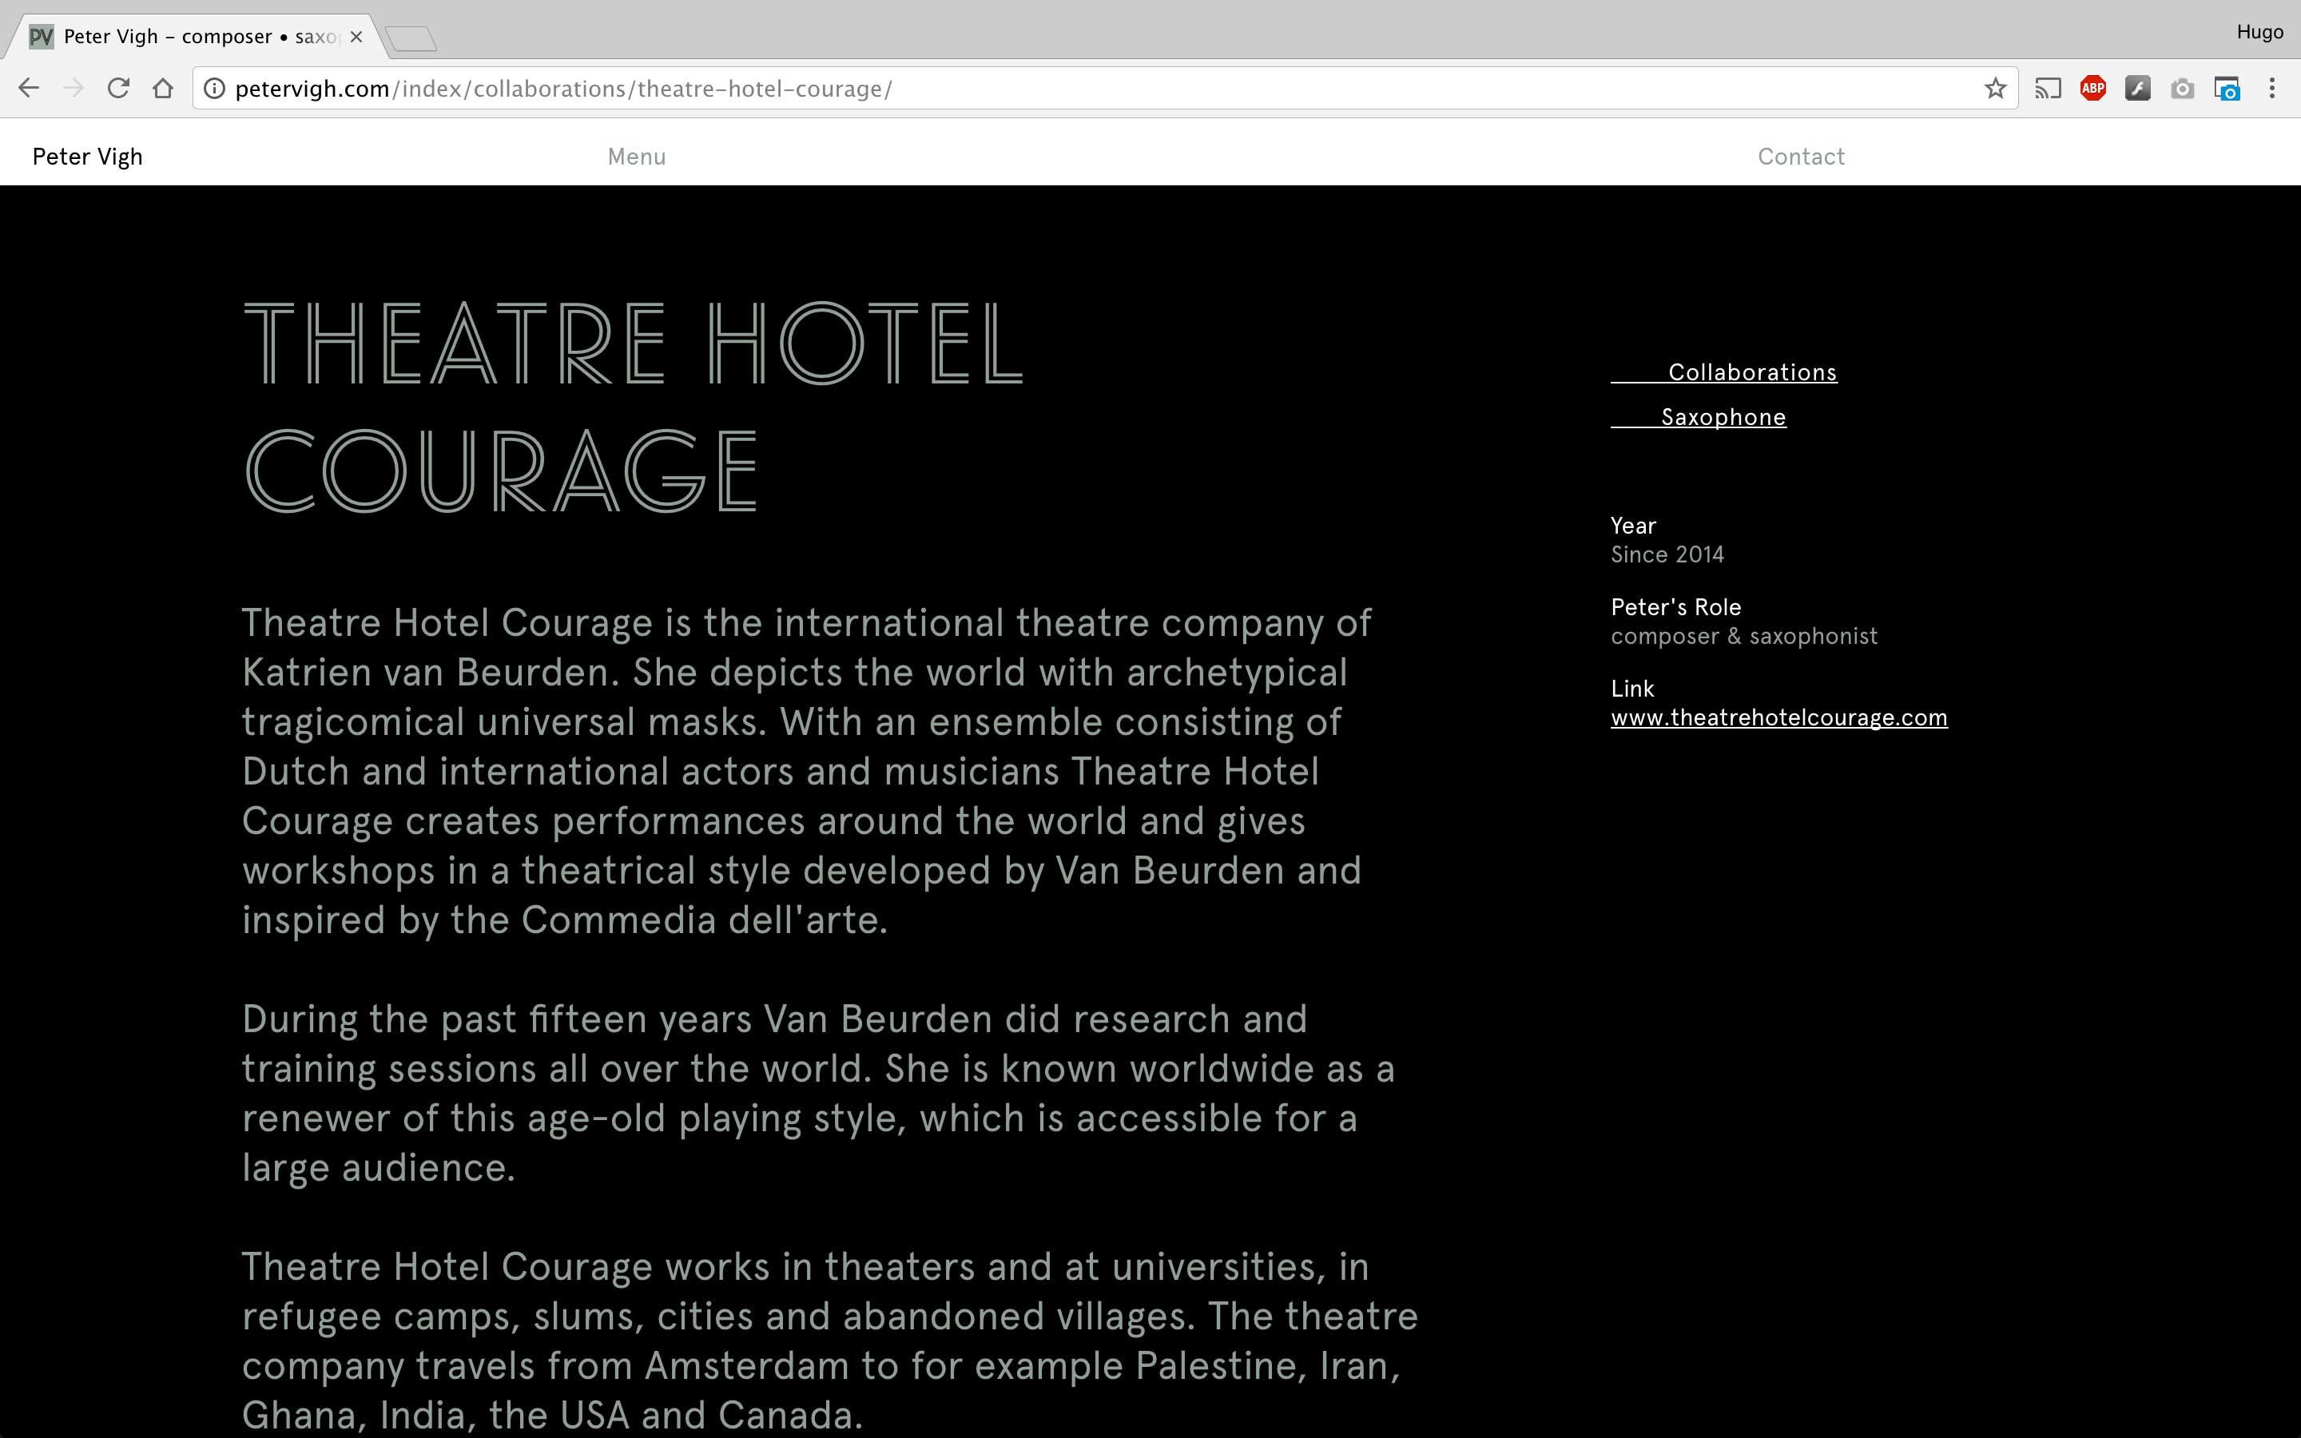
Task: View site information icon in address bar
Action: 215,89
